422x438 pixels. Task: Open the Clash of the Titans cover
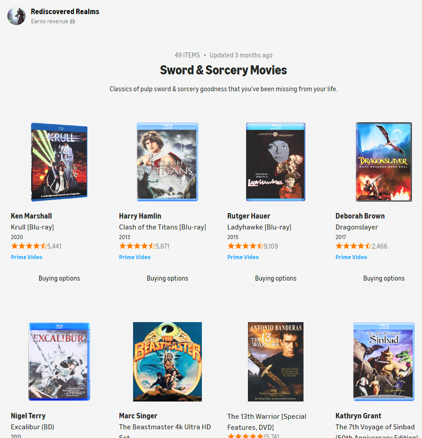(167, 162)
